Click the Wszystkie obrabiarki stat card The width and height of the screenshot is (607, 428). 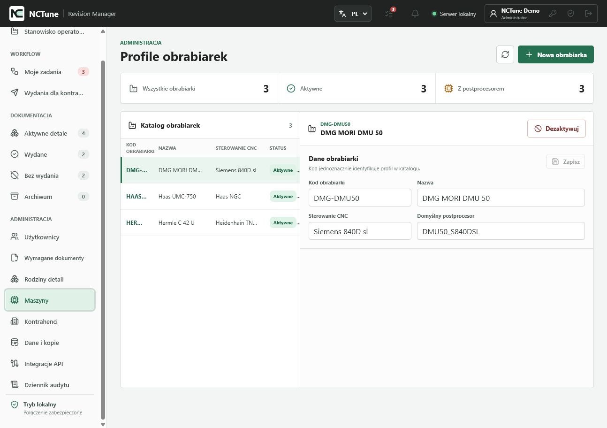(199, 88)
